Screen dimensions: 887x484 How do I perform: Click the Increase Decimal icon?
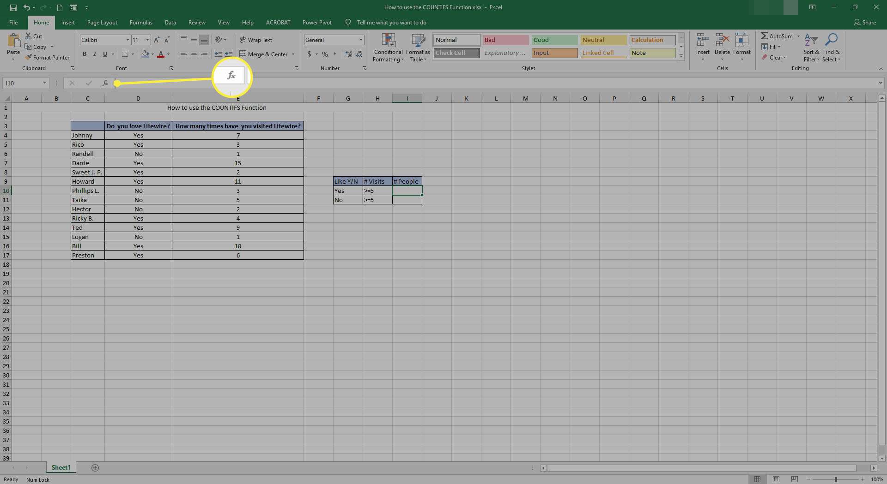point(349,54)
